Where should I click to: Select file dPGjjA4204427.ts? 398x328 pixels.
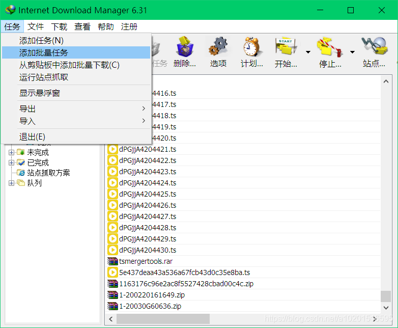148,216
